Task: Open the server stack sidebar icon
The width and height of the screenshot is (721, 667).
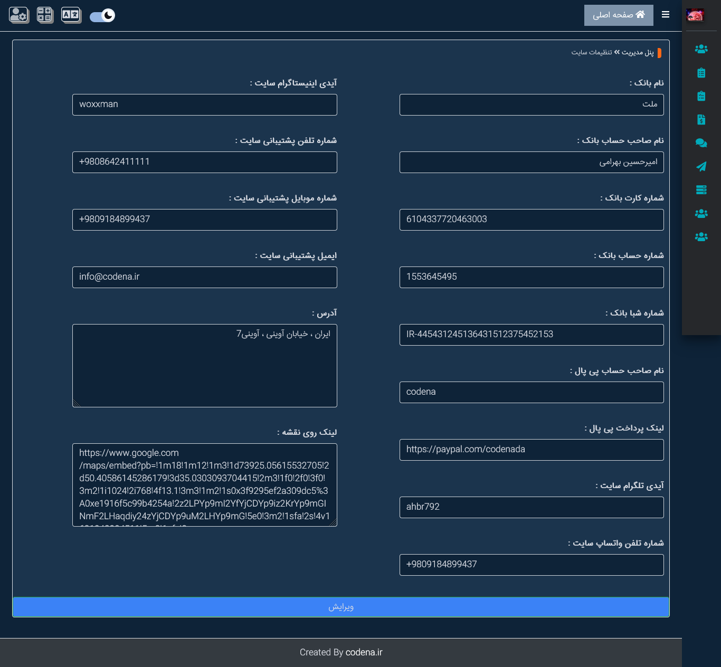Action: 701,190
